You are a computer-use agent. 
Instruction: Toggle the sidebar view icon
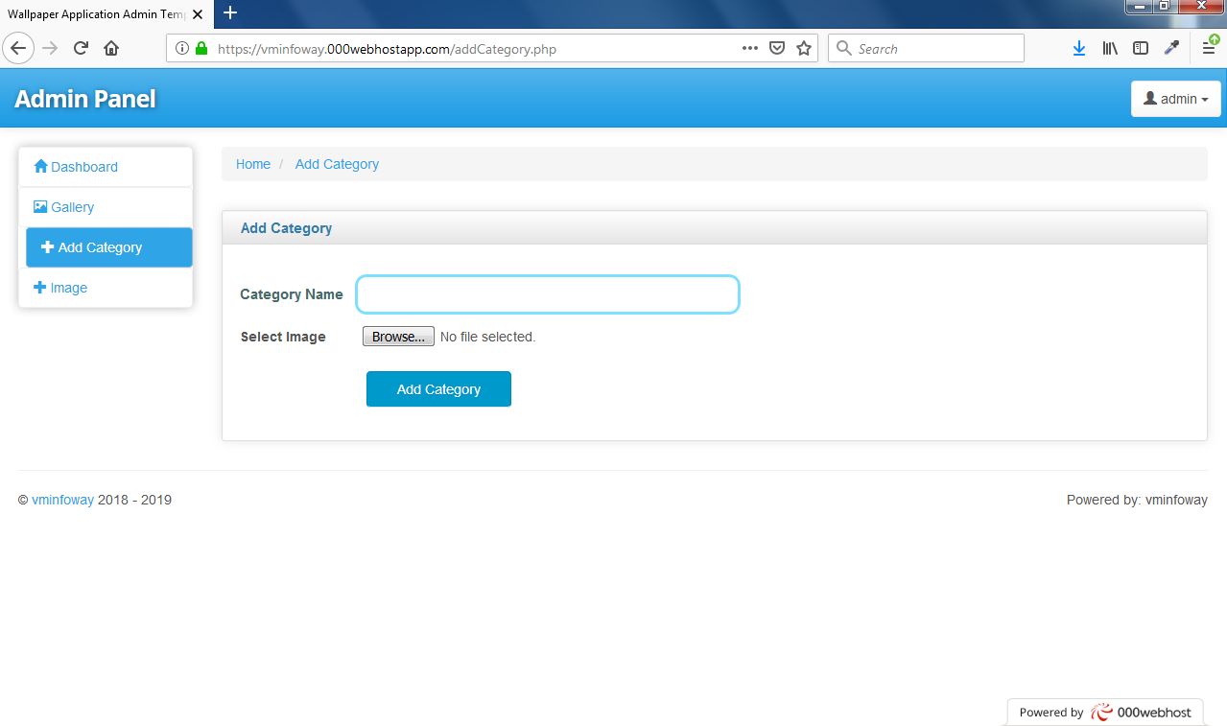[x=1141, y=48]
